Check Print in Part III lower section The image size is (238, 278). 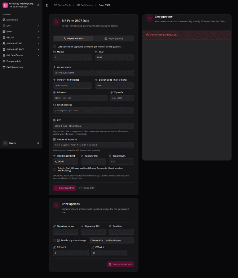[x=54, y=170]
